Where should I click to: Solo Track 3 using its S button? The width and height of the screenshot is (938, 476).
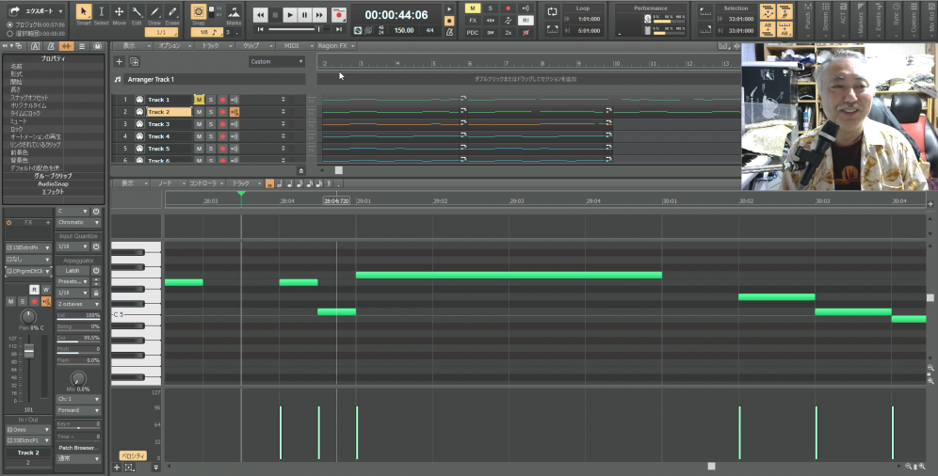point(211,124)
